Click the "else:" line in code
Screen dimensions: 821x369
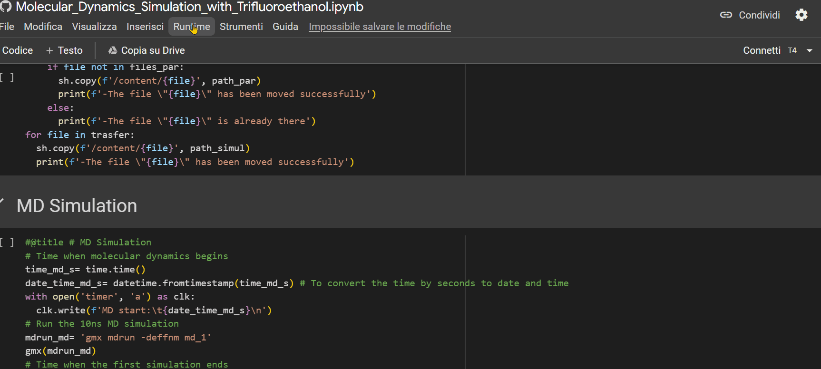click(60, 108)
